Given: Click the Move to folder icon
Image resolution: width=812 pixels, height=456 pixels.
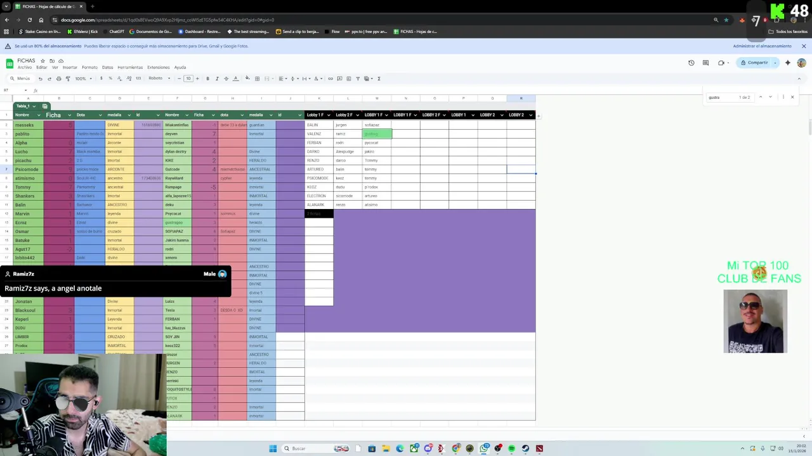Looking at the screenshot, I should click(52, 61).
